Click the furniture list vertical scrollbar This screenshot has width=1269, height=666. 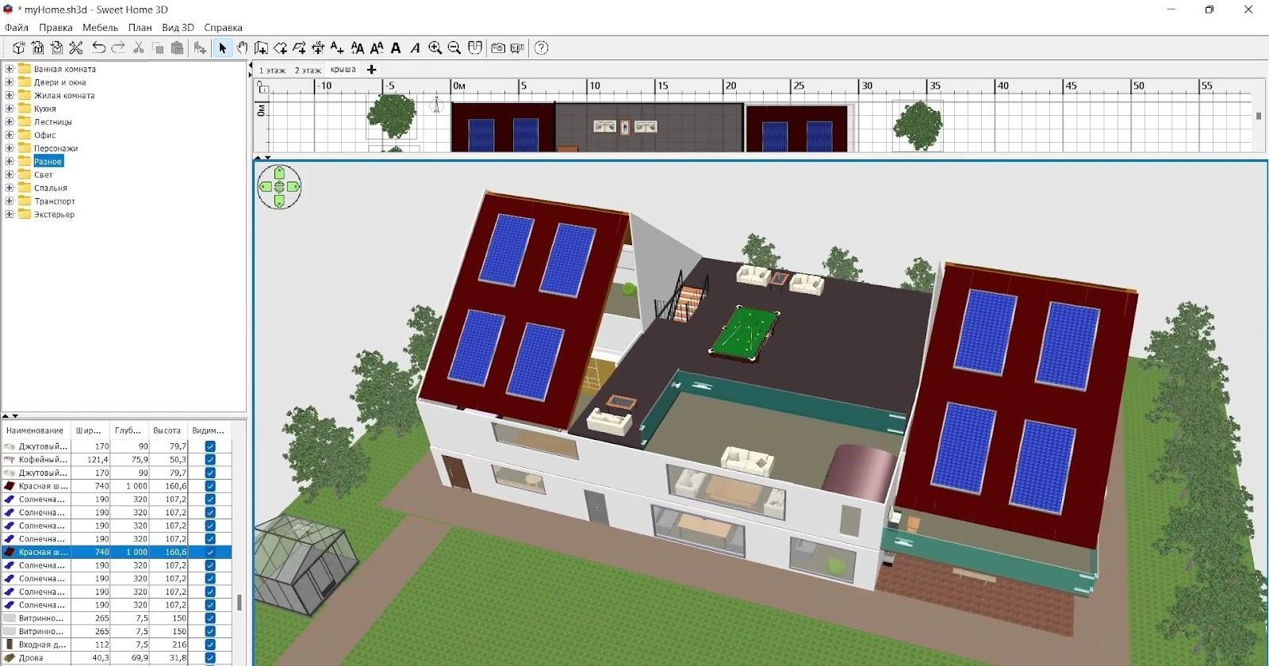[x=239, y=603]
